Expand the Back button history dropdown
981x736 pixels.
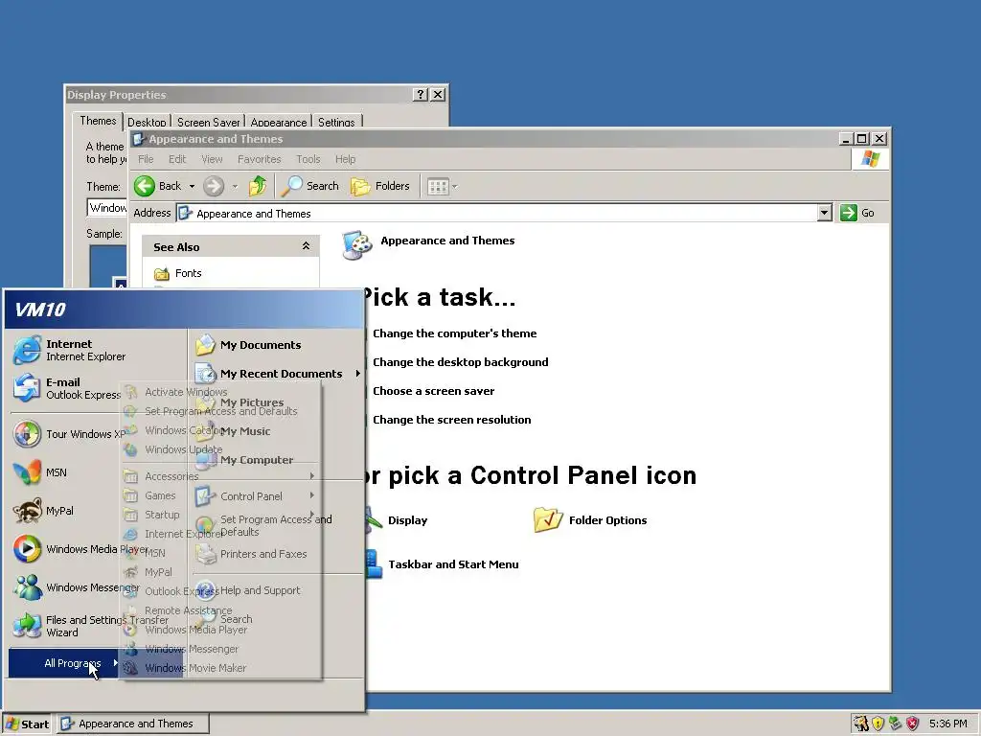point(192,186)
